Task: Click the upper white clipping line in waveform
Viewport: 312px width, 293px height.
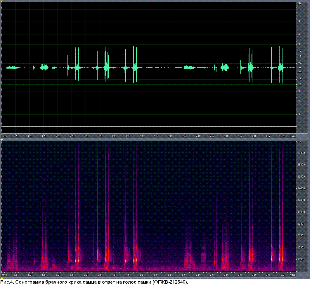Action: pos(149,9)
